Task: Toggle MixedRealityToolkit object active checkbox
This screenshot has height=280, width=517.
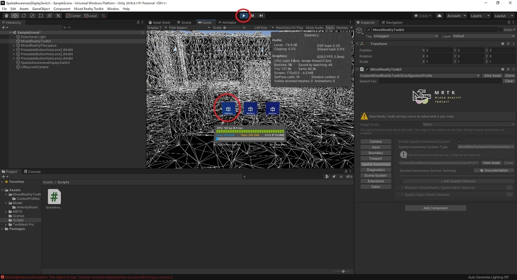Action: tap(368, 30)
